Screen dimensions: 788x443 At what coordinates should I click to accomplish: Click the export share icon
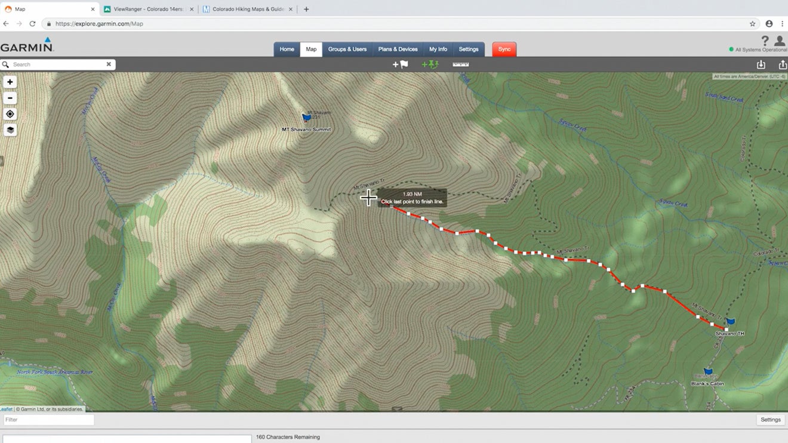tap(782, 64)
